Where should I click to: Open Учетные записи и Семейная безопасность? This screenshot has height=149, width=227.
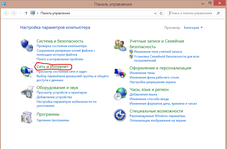[x=157, y=44]
